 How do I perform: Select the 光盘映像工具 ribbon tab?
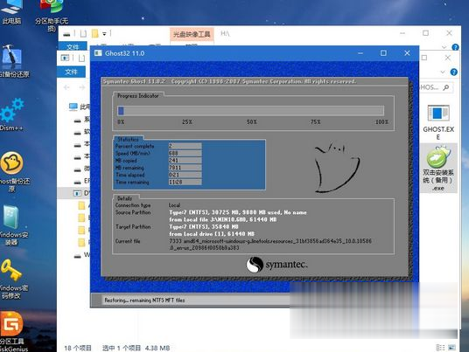coord(192,34)
